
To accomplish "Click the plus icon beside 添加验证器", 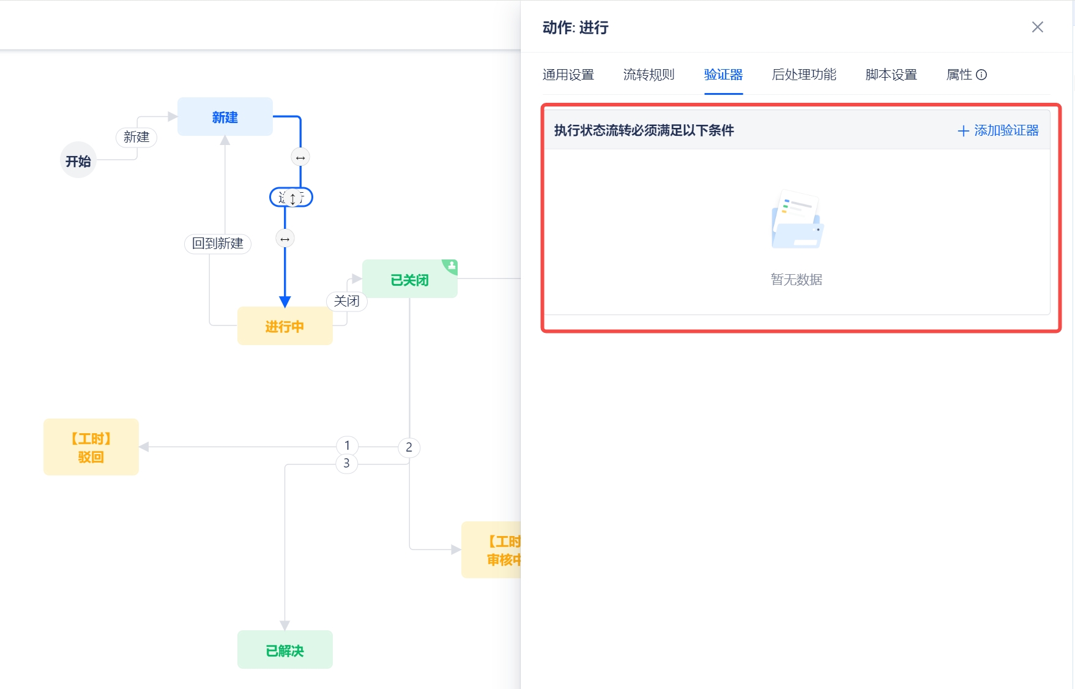I will [x=962, y=130].
